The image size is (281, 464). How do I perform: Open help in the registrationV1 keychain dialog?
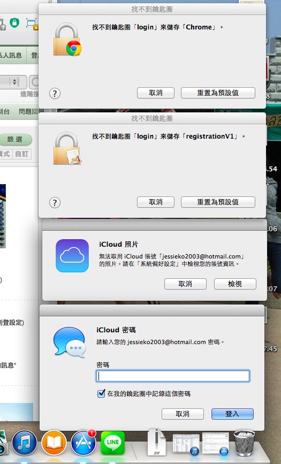[x=55, y=203]
